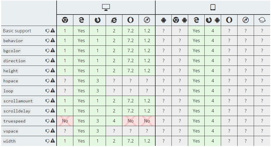Click the non-standard thumbs-down icon beside truespeed
The width and height of the screenshot is (271, 147).
(47, 121)
